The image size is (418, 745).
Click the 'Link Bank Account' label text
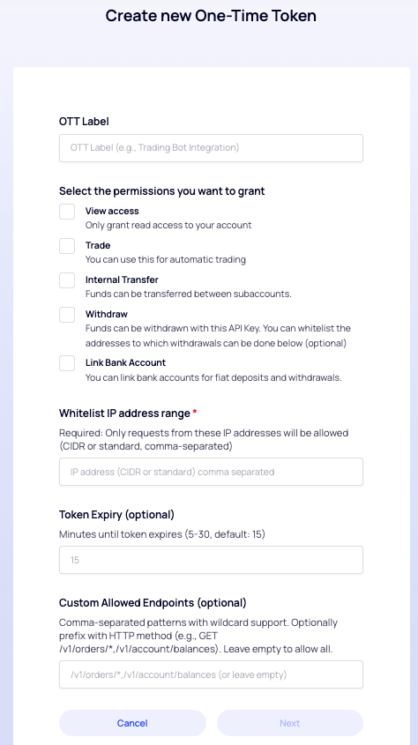click(125, 362)
